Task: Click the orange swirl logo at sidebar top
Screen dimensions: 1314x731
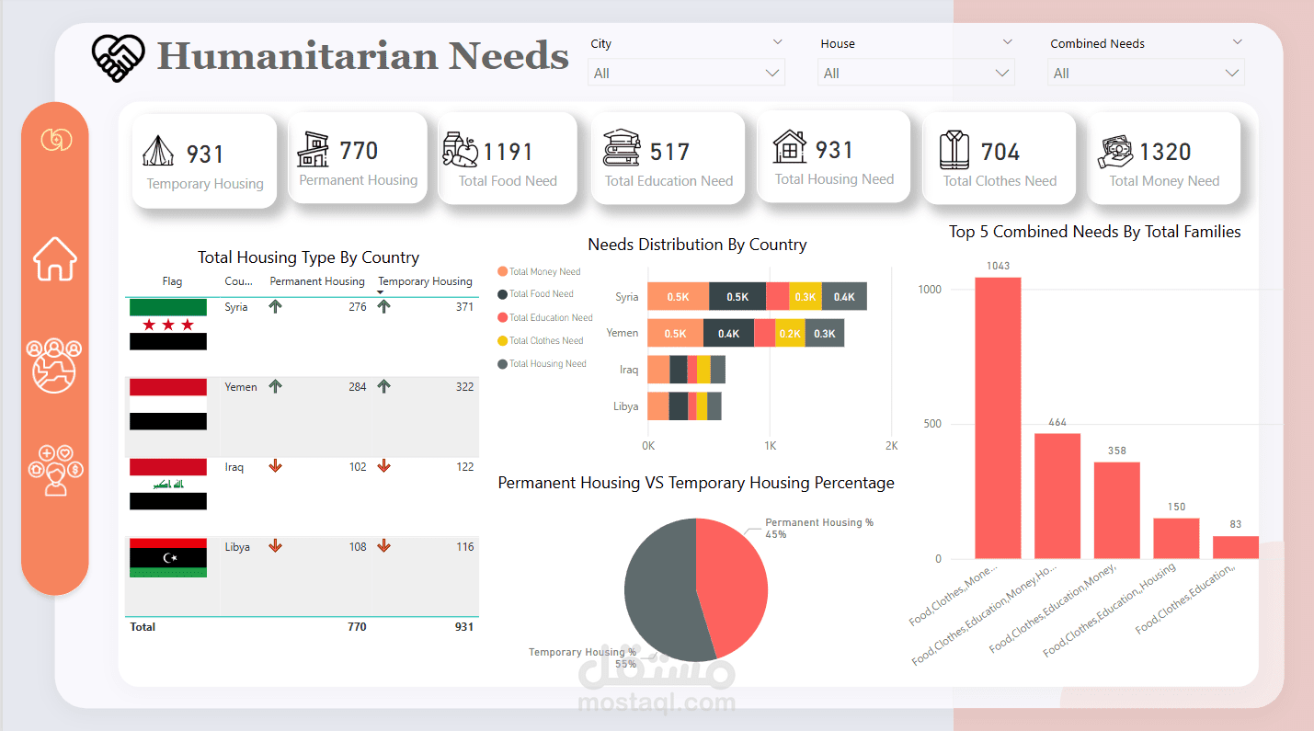Action: (x=55, y=140)
